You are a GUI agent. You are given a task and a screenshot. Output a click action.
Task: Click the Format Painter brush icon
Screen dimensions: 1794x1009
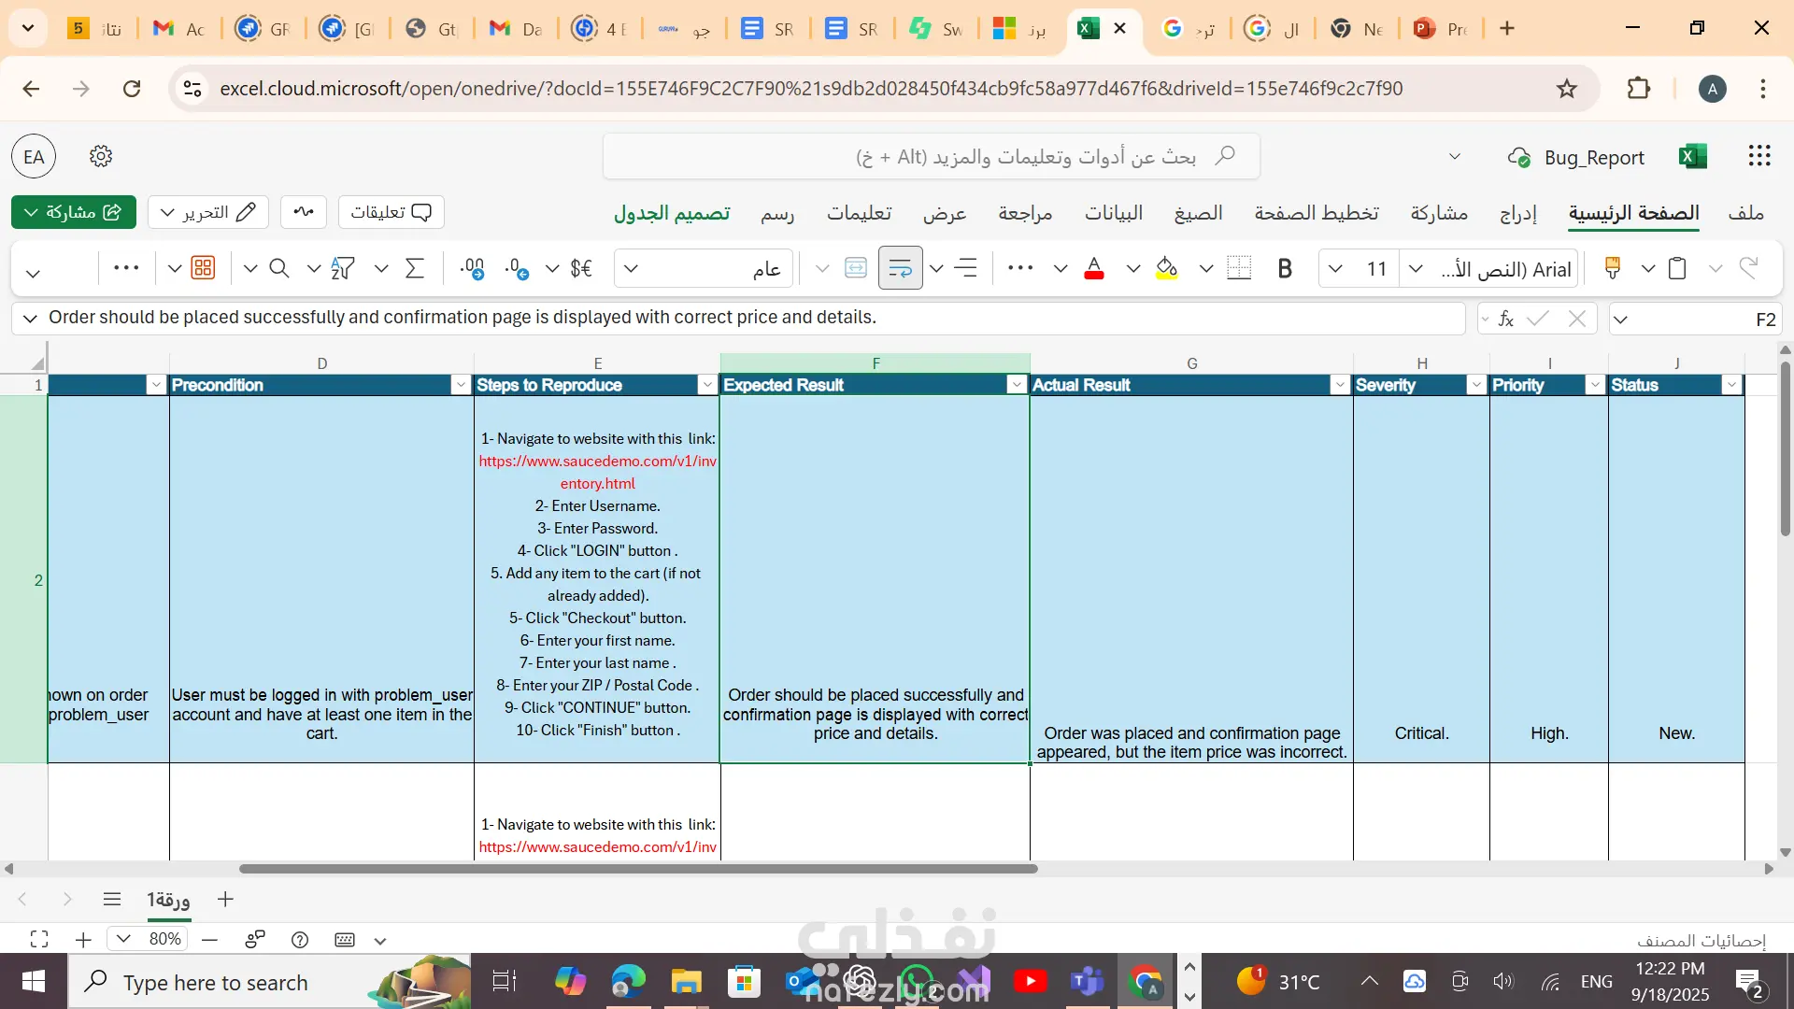click(1612, 269)
